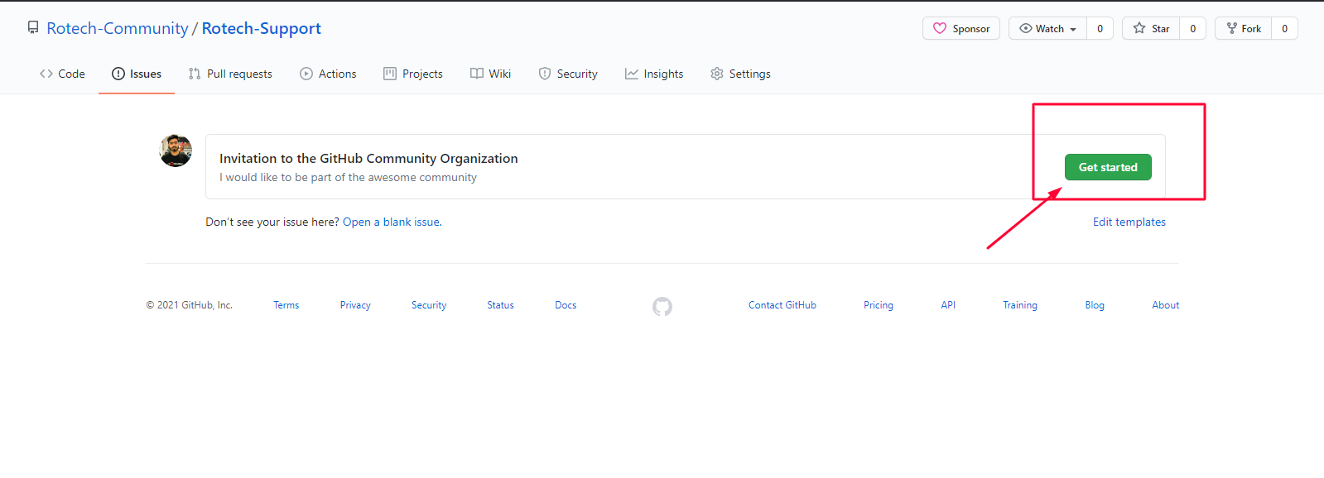Fork the Rotech-Support repository
The width and height of the screenshot is (1324, 478).
1244,28
